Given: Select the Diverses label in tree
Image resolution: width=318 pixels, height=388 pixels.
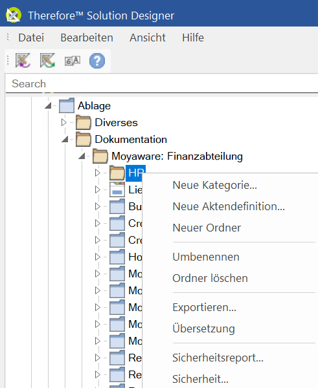Looking at the screenshot, I should pyautogui.click(x=116, y=122).
